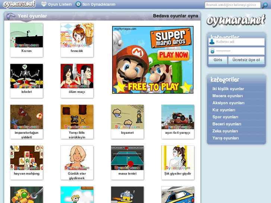The image size is (271, 203).
Task: Open Macera oyunları category
Action: tap(227, 96)
